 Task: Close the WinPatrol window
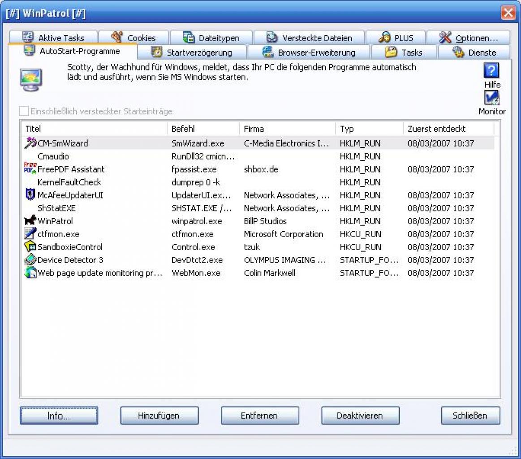click(508, 13)
